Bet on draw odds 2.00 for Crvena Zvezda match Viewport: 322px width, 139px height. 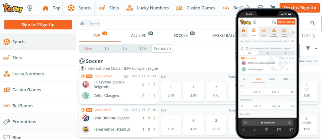coord(193,91)
